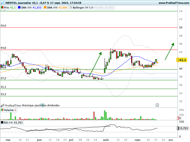
Task: Click the Volume legend color icon
Action: (2, 110)
